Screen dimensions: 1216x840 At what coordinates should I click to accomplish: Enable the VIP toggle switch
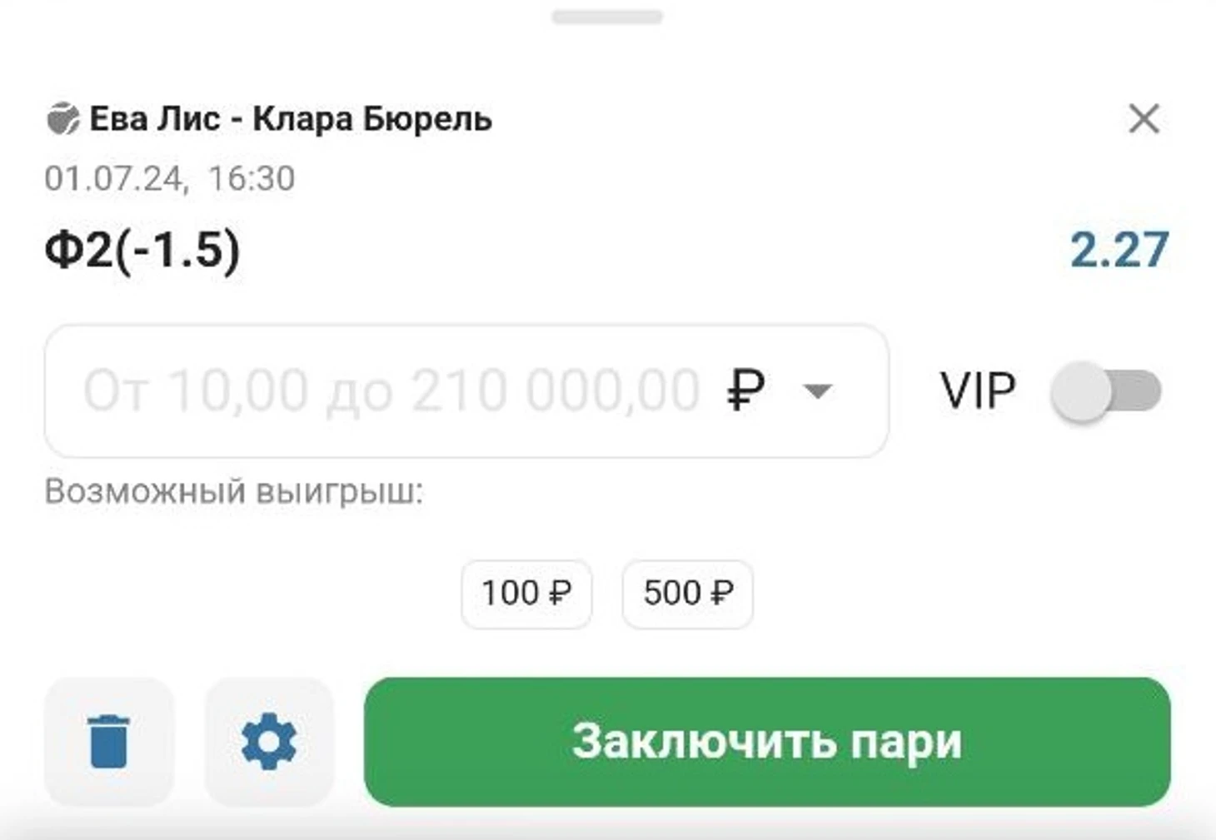click(1106, 390)
